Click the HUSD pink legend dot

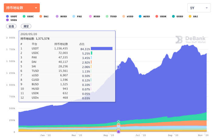(x=90, y=16)
